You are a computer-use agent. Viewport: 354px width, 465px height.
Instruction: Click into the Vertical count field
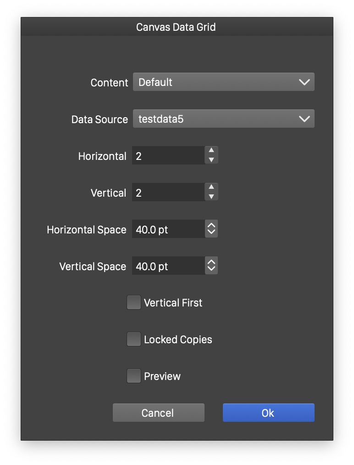[x=168, y=193]
